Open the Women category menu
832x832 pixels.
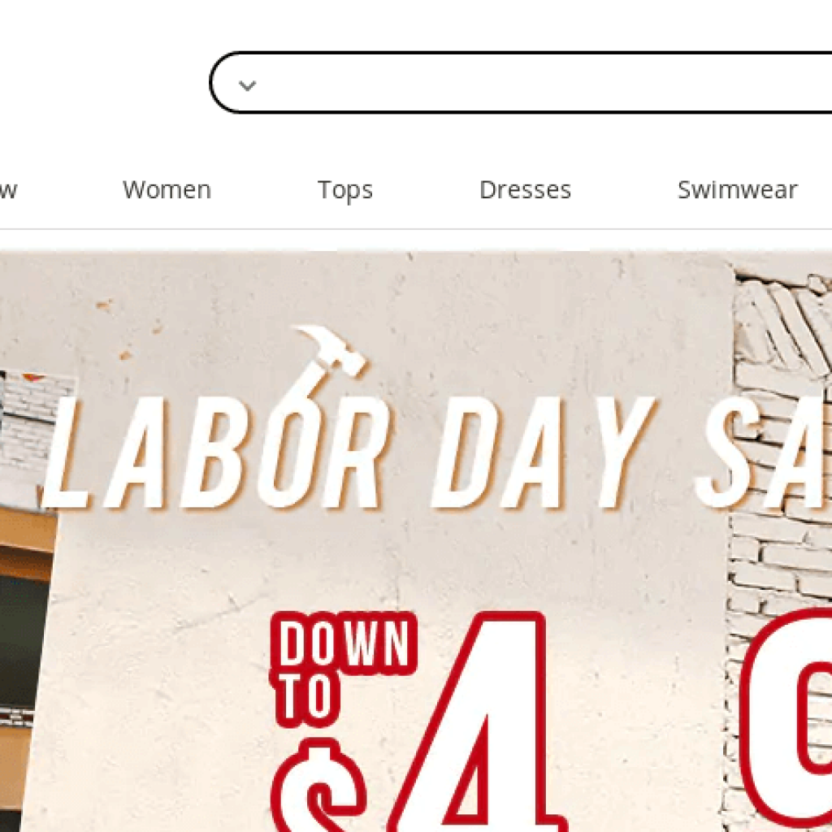tap(167, 189)
